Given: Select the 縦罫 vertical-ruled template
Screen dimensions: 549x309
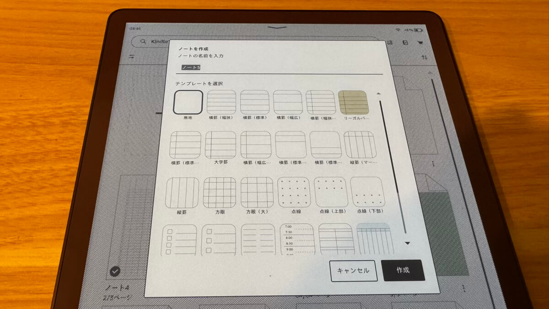Looking at the screenshot, I should (182, 192).
